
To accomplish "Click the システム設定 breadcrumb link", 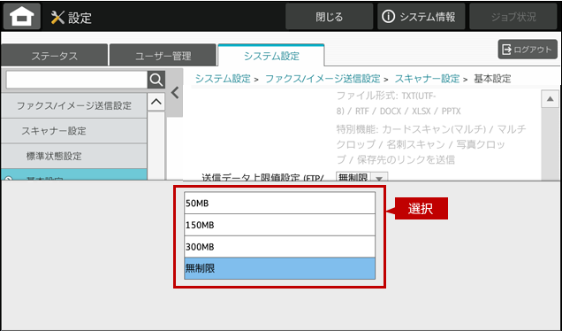I will point(223,79).
